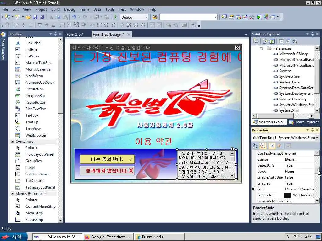322x241 pixels.
Task: Click the black ForeColor swatch in Properties
Action: (287, 195)
